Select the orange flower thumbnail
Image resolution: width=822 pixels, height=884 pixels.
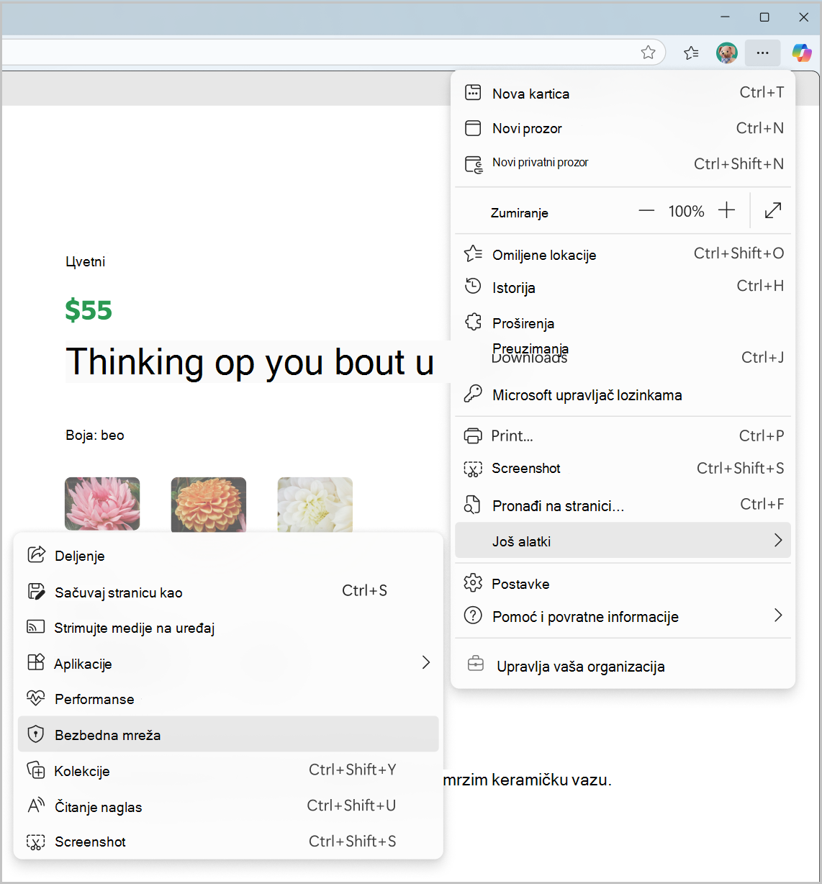(209, 505)
